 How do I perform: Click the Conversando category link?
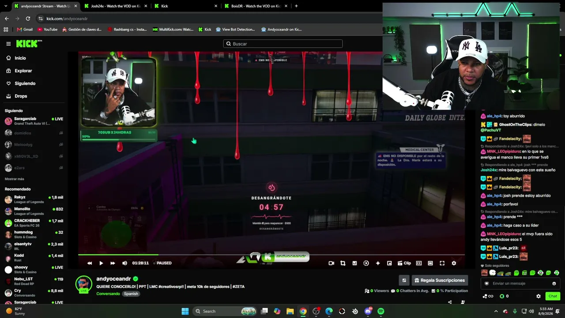108,294
